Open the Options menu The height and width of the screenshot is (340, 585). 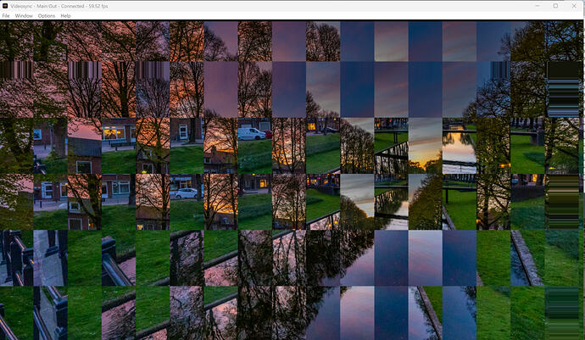click(x=47, y=16)
